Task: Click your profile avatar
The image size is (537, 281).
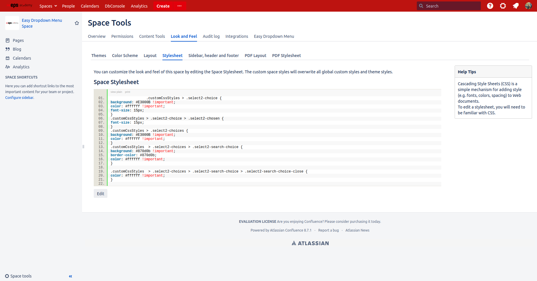Action: [528, 6]
